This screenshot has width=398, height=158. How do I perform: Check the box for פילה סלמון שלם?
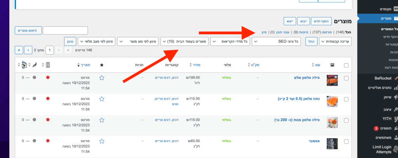(x=346, y=78)
